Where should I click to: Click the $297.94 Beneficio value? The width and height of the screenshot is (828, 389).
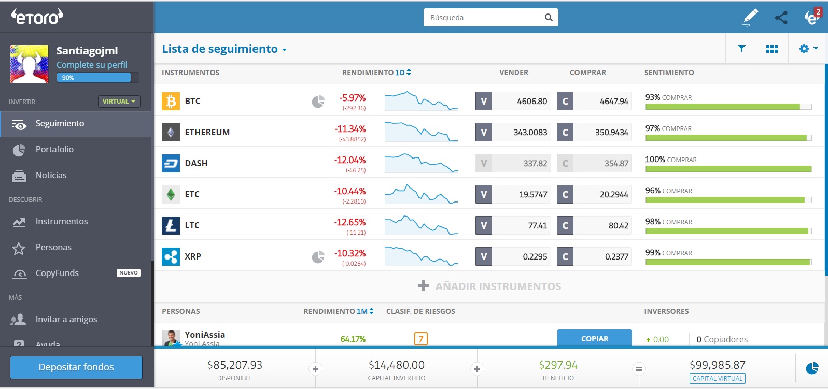[x=558, y=365]
